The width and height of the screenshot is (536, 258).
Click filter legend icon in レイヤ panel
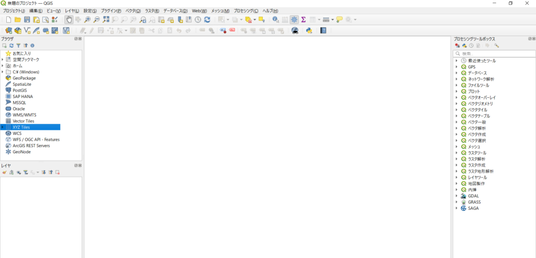click(25, 172)
